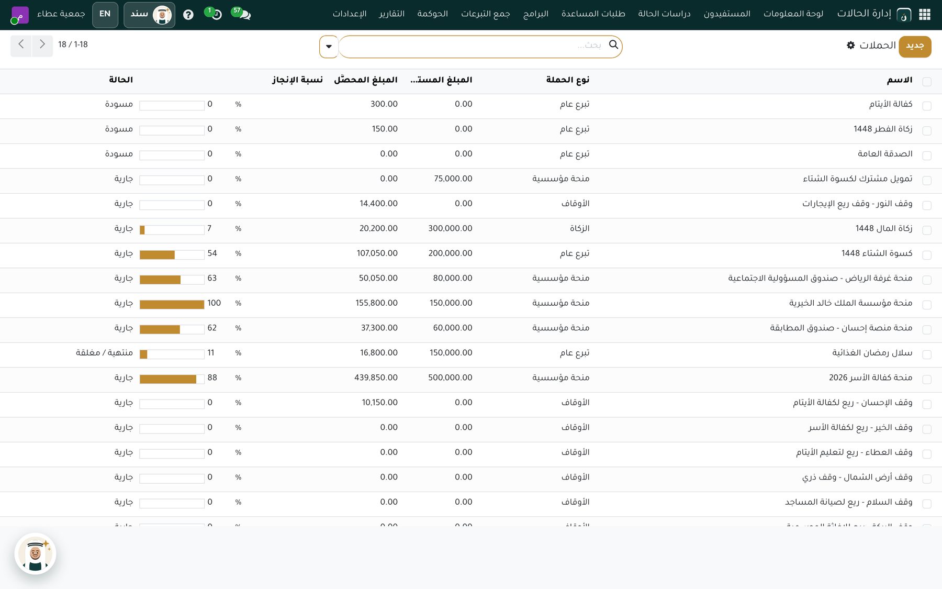Open the conversations icon with 57 badge
The image size is (942, 589).
(242, 14)
